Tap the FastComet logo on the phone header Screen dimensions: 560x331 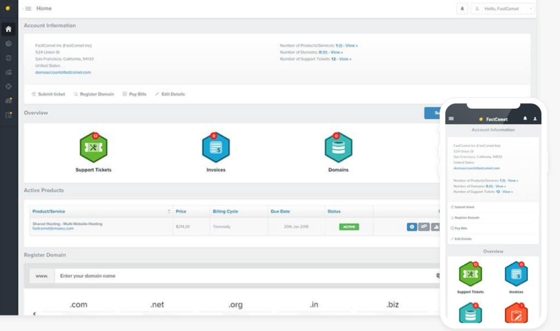tap(493, 120)
